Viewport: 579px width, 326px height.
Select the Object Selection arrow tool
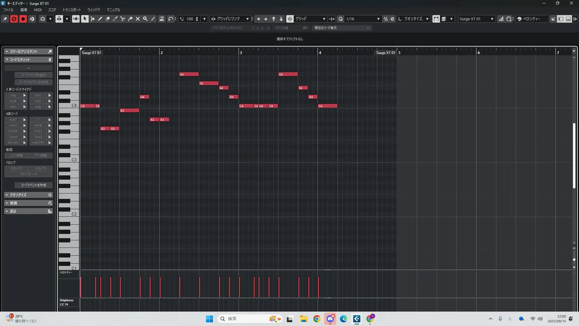coord(85,19)
